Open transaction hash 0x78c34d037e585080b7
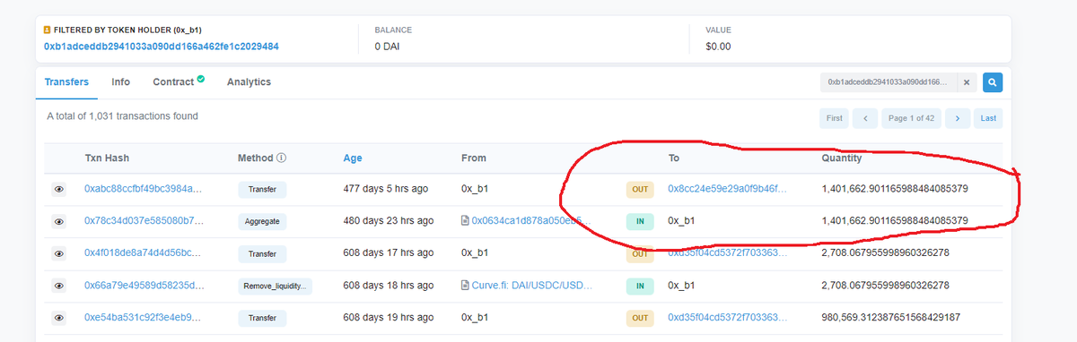This screenshot has height=342, width=1077. tap(143, 221)
